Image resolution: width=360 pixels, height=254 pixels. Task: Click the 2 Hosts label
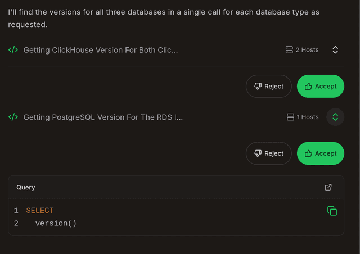click(307, 50)
